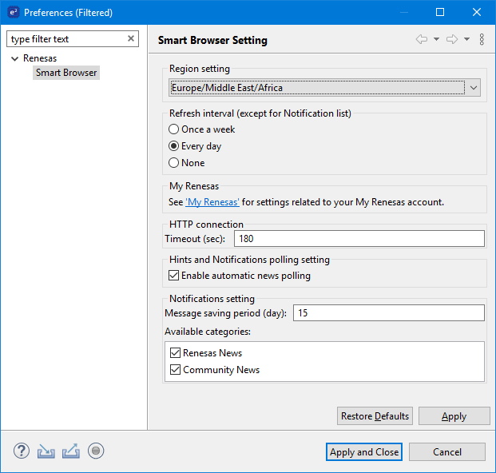Go forward with the right arrow icon
496x473 pixels.
(452, 39)
